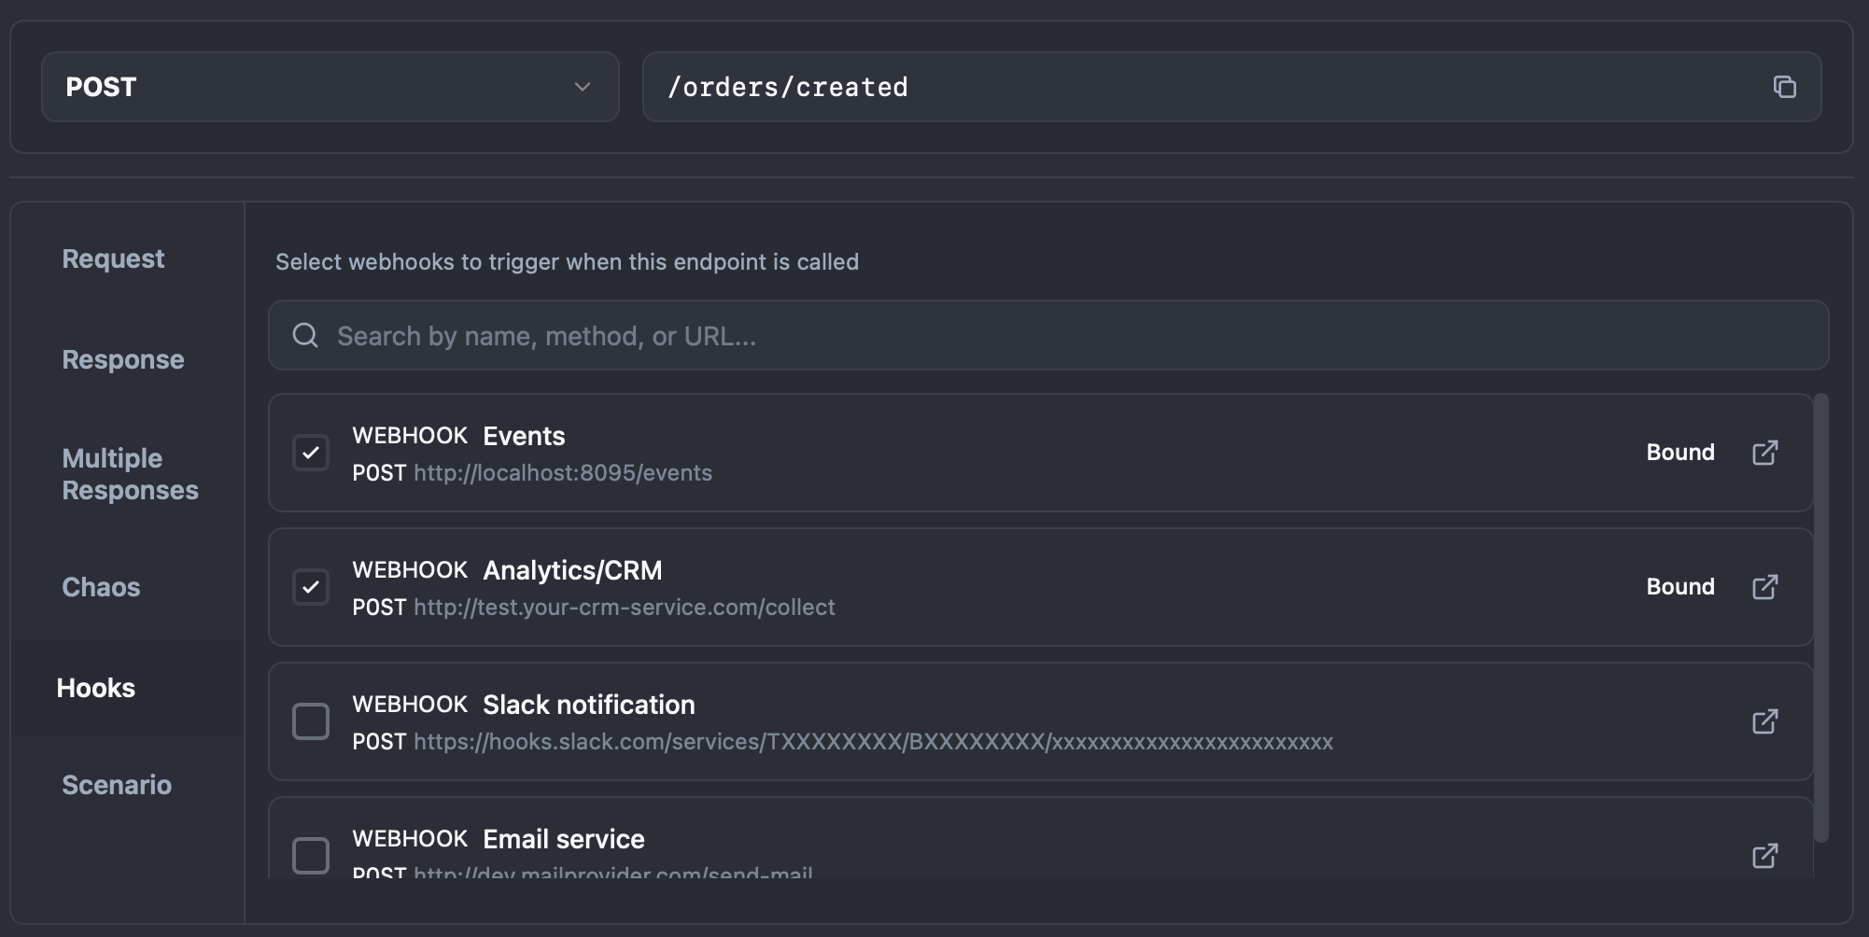Open the Scenario tab
The width and height of the screenshot is (1869, 937).
pos(117,785)
